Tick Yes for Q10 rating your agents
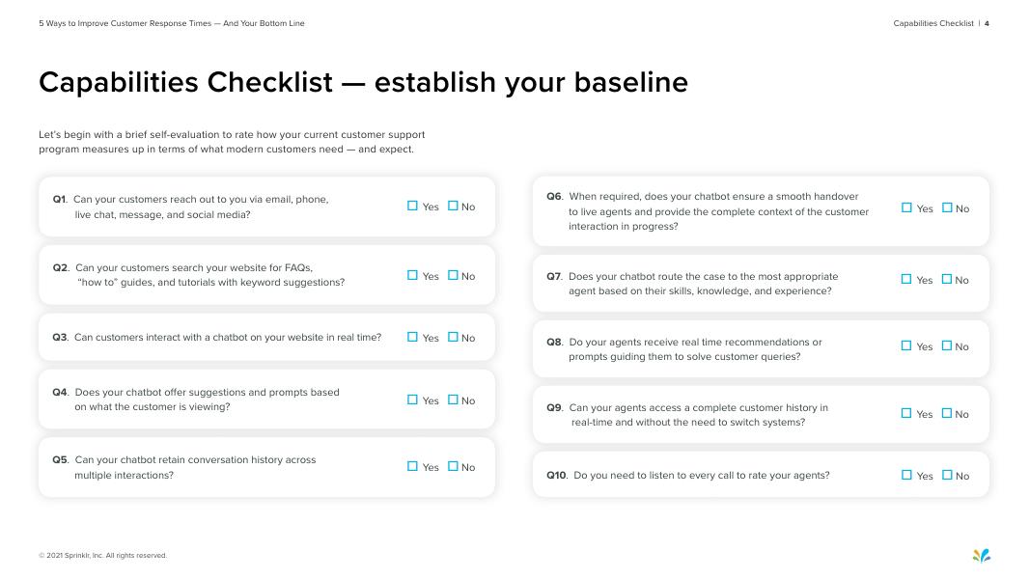The image size is (1030, 579). (906, 475)
